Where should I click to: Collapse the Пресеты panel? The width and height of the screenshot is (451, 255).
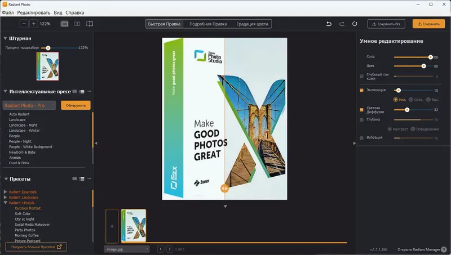(6, 179)
